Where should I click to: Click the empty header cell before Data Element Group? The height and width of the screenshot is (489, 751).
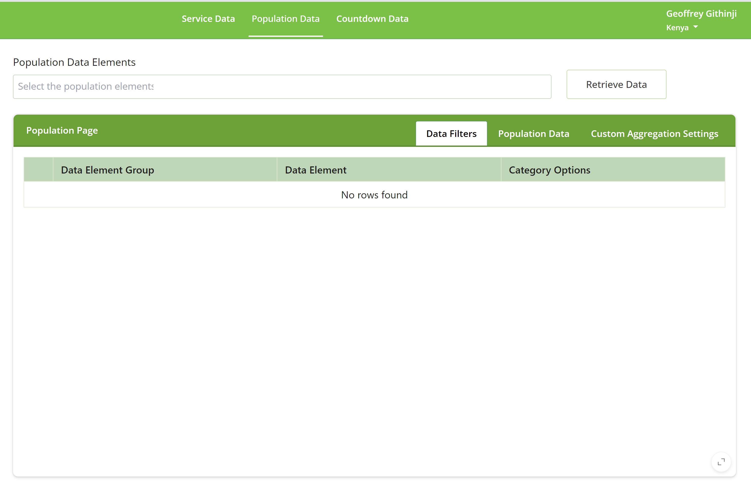pos(38,170)
